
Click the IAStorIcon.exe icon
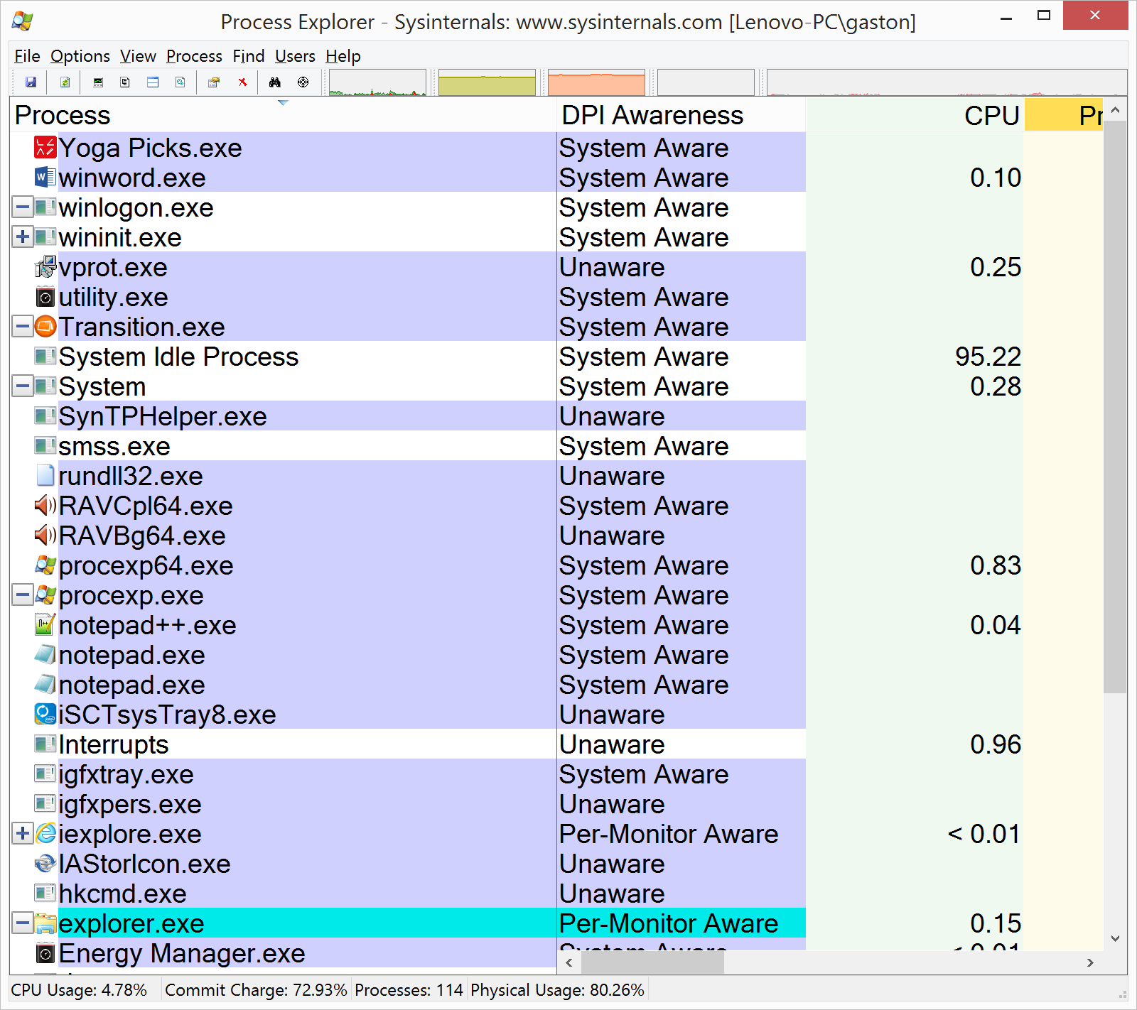pyautogui.click(x=45, y=864)
